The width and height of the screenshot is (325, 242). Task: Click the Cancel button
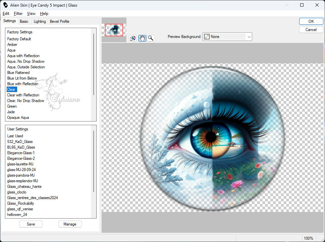tap(311, 30)
